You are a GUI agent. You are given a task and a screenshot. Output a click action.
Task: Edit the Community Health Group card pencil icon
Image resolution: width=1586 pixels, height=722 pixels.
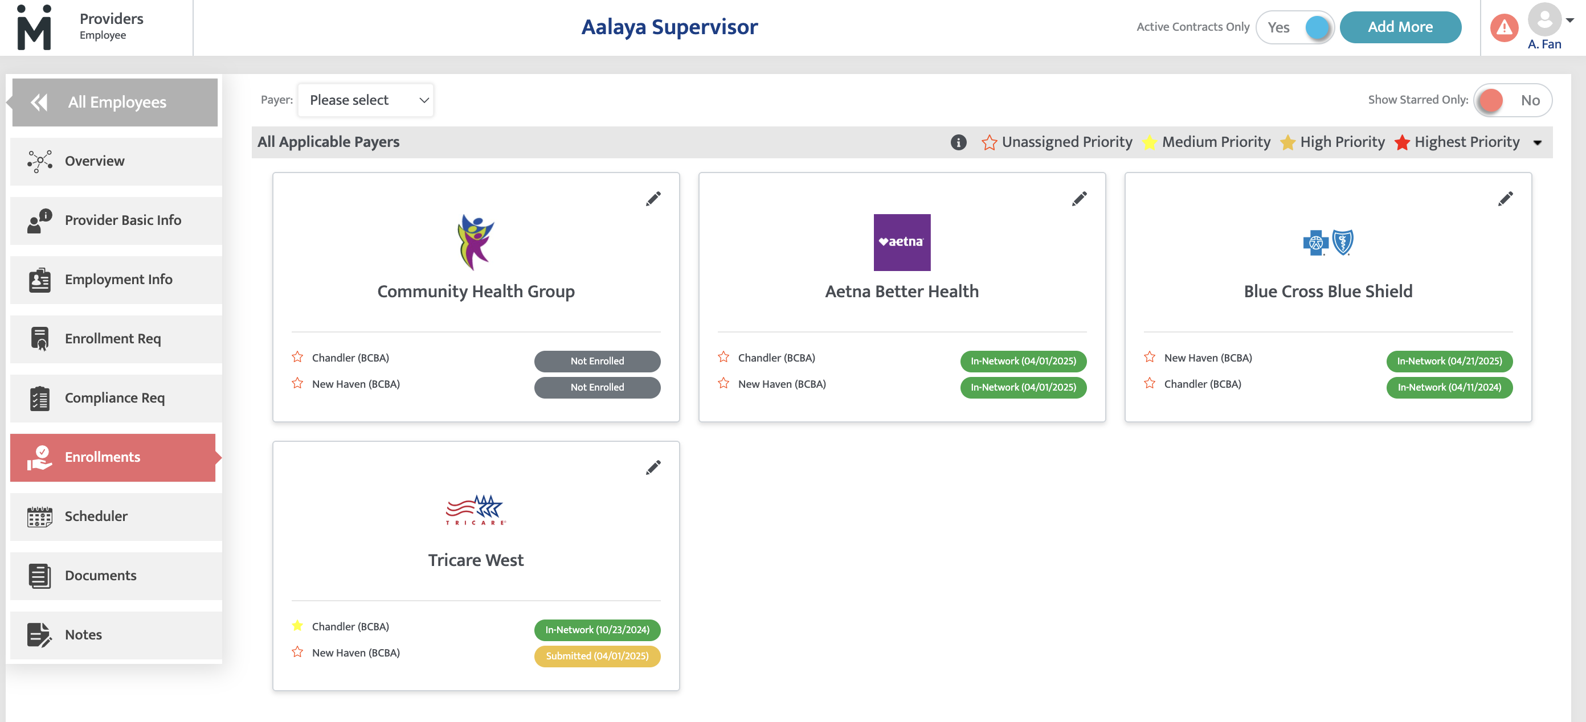click(x=653, y=199)
